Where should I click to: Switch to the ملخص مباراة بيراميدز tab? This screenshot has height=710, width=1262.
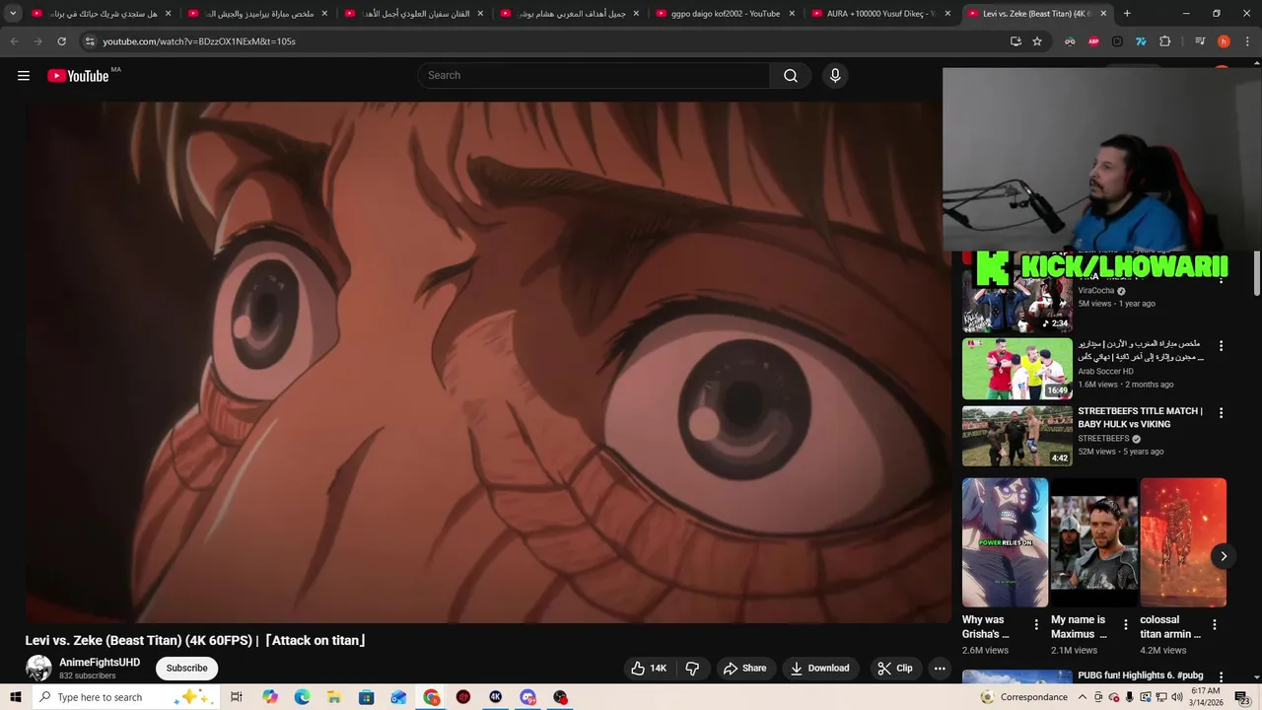coord(258,14)
